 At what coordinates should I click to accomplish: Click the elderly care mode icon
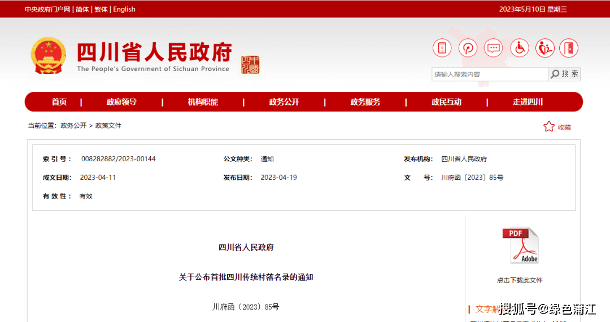pos(545,48)
